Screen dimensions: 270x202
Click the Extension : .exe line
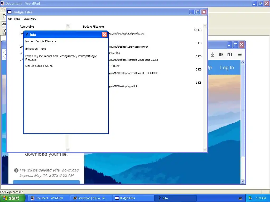pyautogui.click(x=36, y=49)
